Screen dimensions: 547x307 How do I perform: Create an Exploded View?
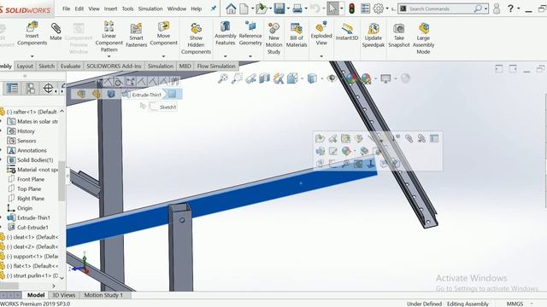(321, 33)
